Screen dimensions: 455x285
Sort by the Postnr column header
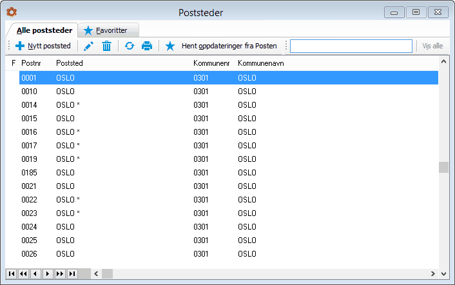coord(31,63)
